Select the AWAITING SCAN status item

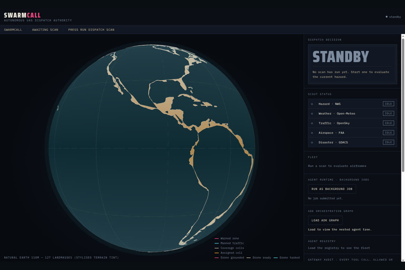(x=45, y=30)
